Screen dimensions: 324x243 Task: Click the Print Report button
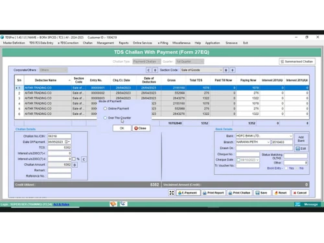213,192
